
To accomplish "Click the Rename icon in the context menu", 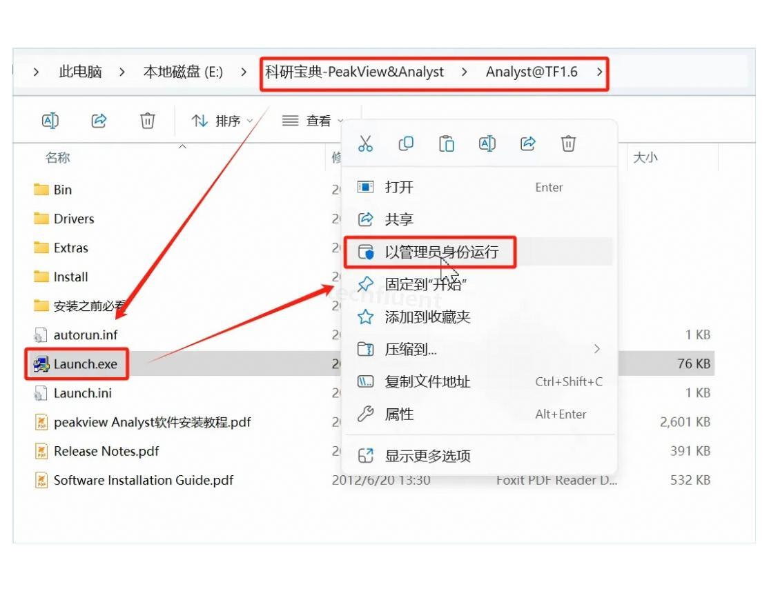I will coord(486,143).
